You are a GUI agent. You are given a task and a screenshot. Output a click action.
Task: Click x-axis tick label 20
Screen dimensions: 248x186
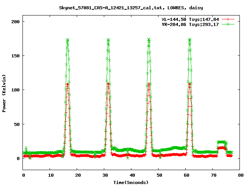click(x=78, y=175)
